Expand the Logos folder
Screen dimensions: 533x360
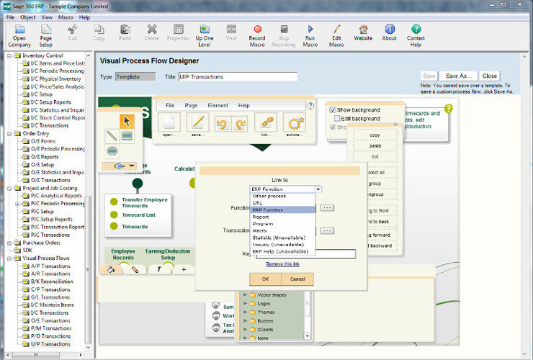245,303
